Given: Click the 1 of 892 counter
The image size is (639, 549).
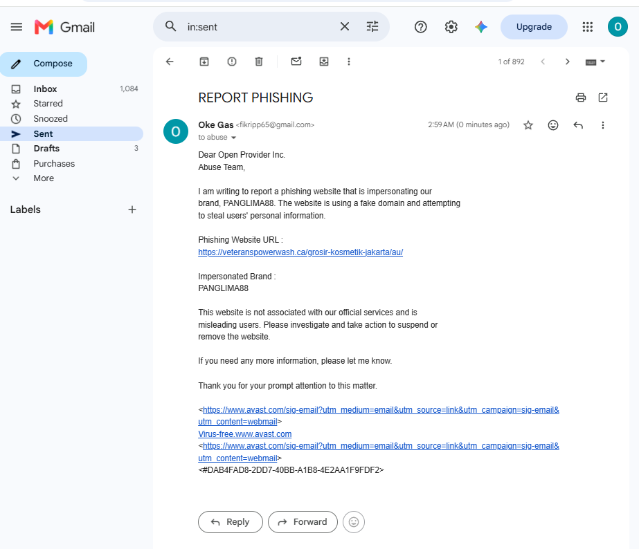Looking at the screenshot, I should [511, 62].
